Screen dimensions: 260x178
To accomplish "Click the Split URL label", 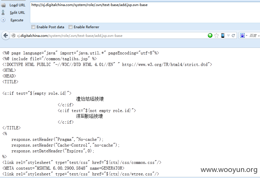I will click(17, 13).
